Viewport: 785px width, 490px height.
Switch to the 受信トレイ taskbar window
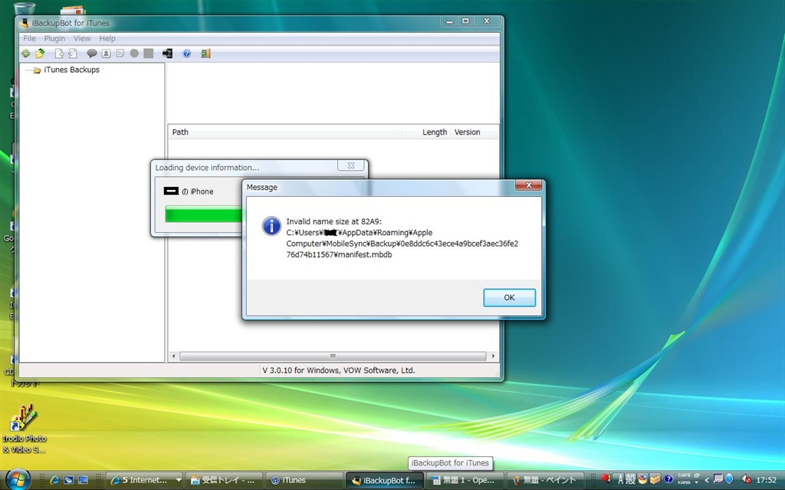pyautogui.click(x=225, y=480)
